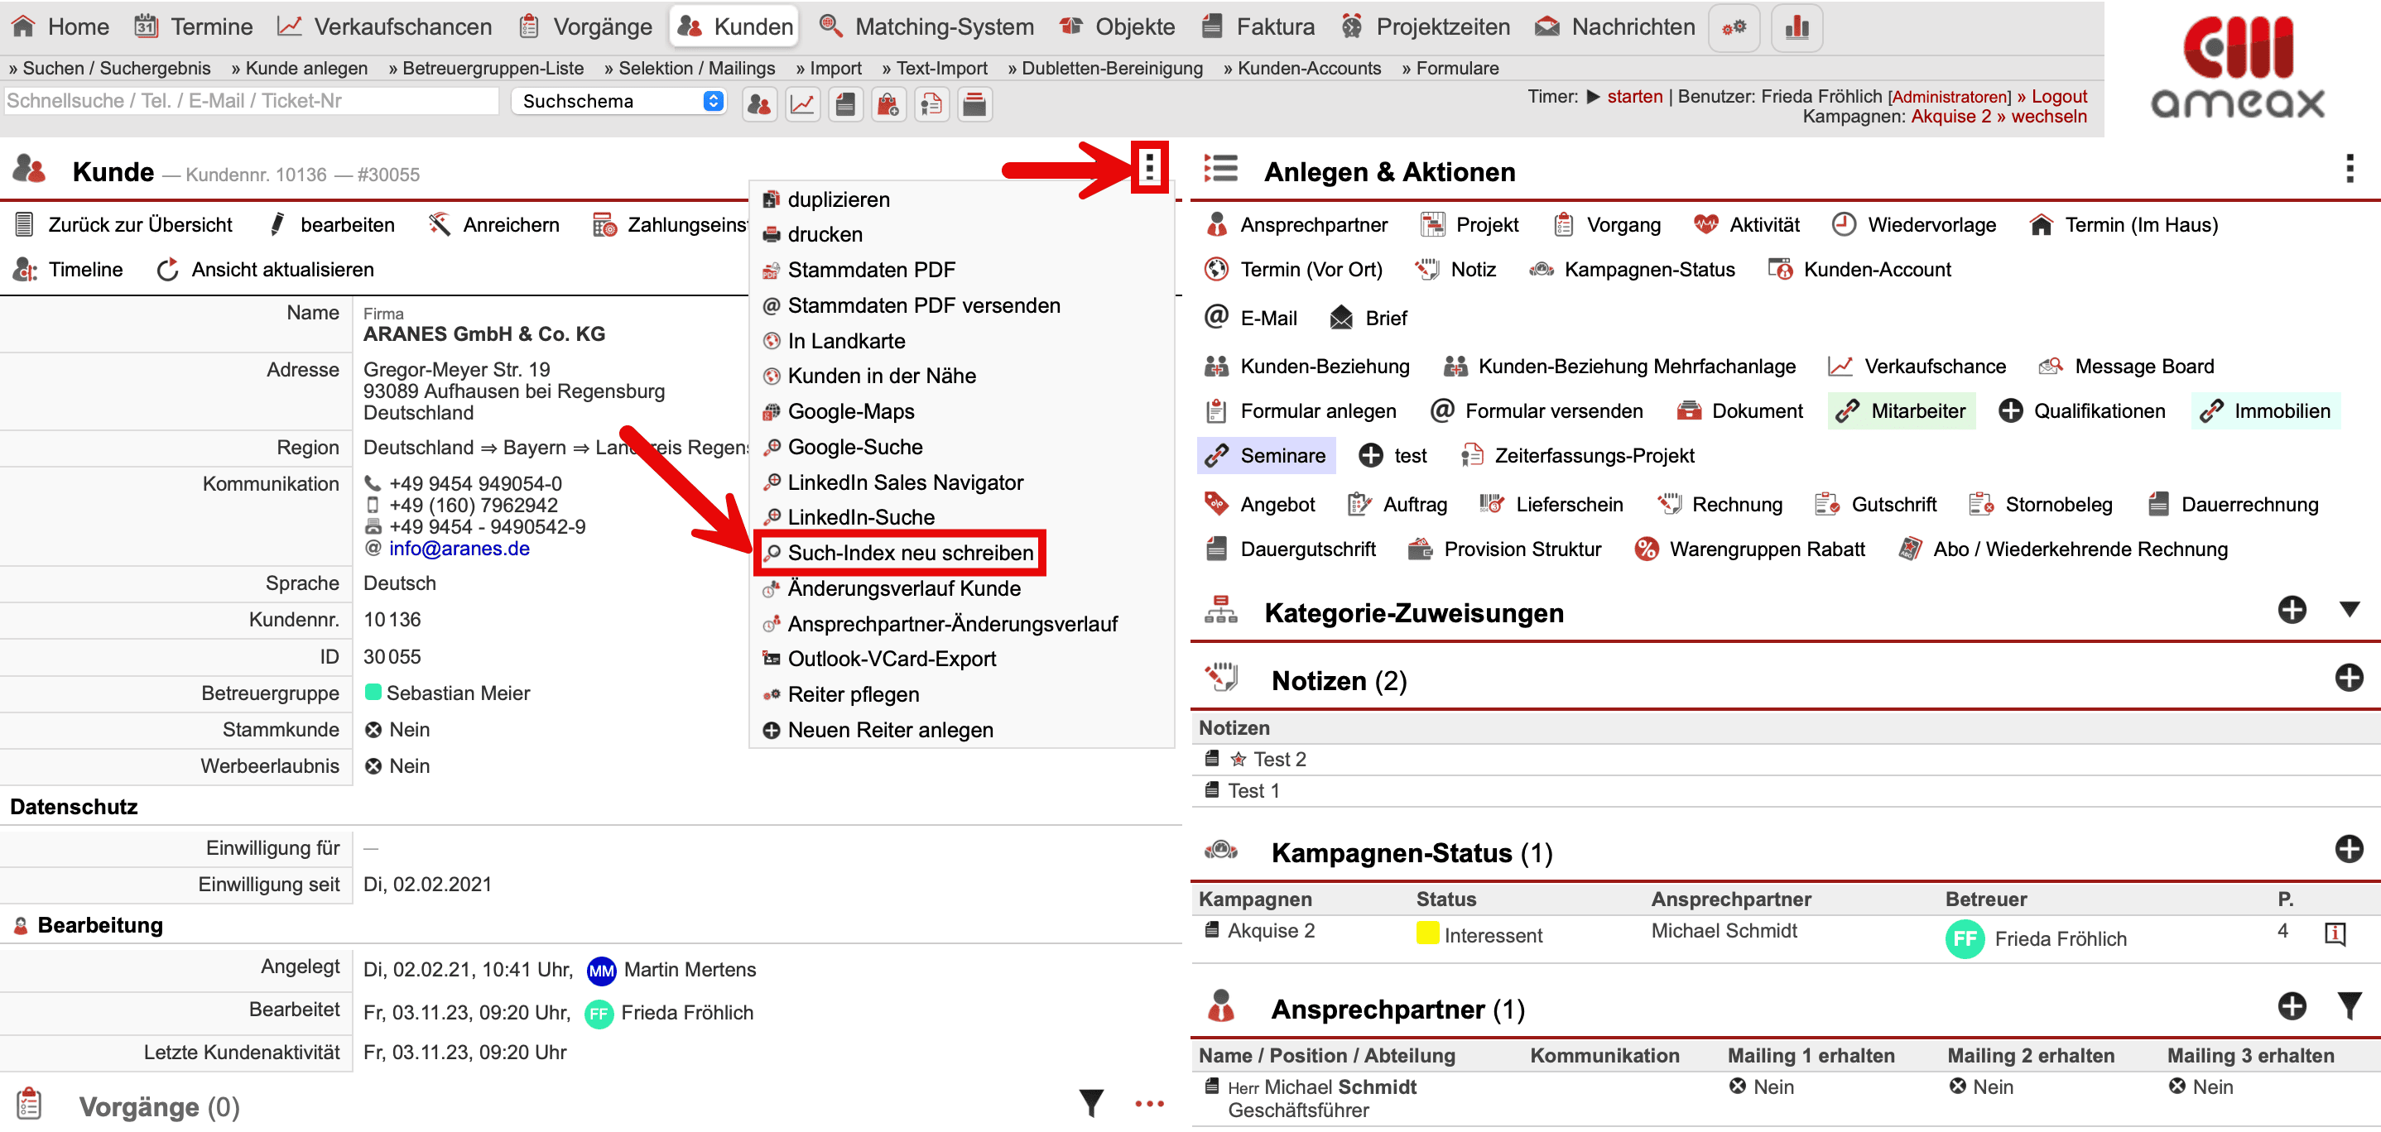Open the three-dot menu of Anlegen & Aktionen
Screen dimensions: 2381x1132
point(2349,169)
